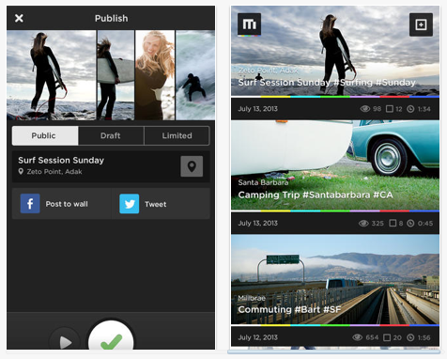
Task: Click the Santa Barbara location label
Action: coord(263,182)
